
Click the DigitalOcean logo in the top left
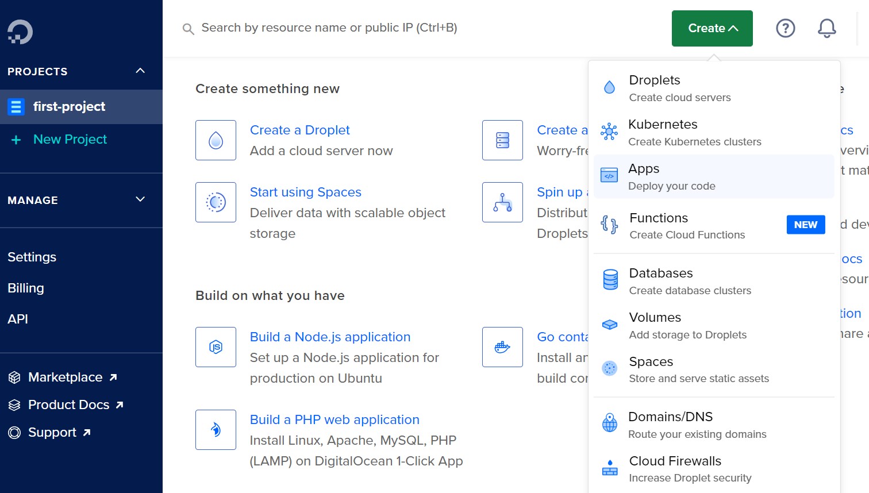20,32
